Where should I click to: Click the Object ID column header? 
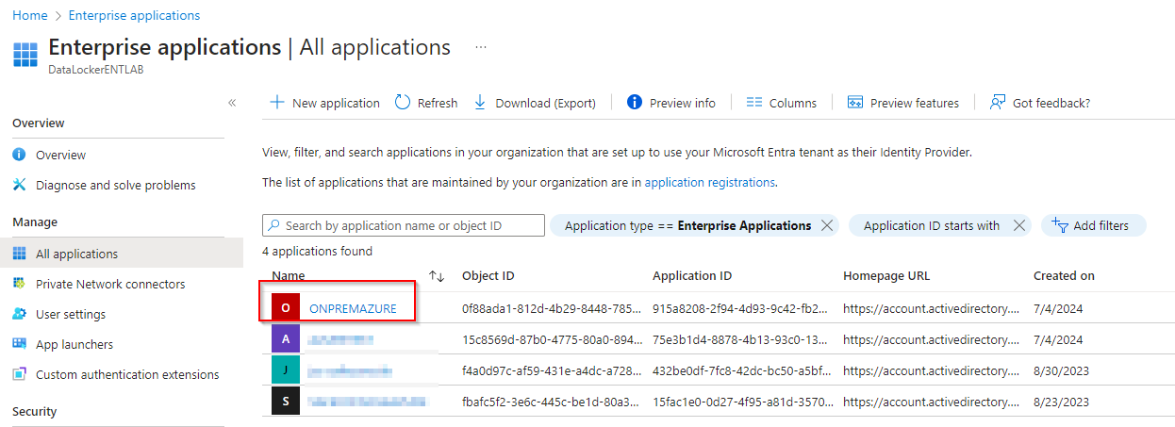click(488, 276)
